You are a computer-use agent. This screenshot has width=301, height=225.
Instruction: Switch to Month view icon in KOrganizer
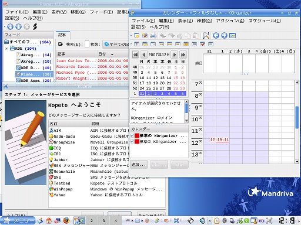186,45
